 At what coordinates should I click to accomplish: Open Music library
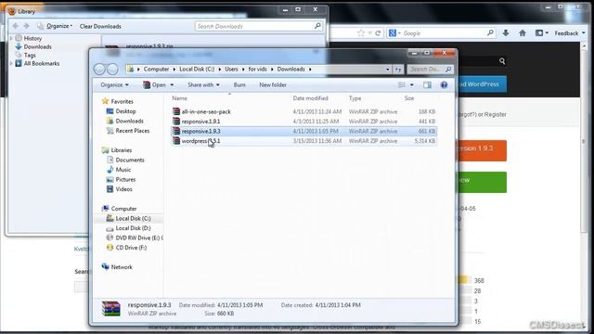click(123, 170)
